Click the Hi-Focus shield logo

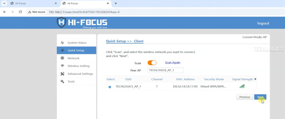61,23
